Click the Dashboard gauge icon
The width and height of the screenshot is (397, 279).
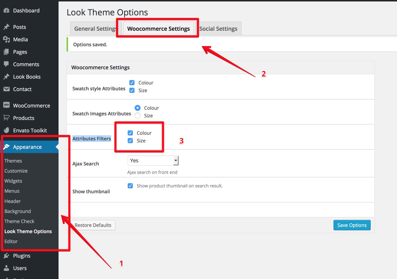coord(6,11)
